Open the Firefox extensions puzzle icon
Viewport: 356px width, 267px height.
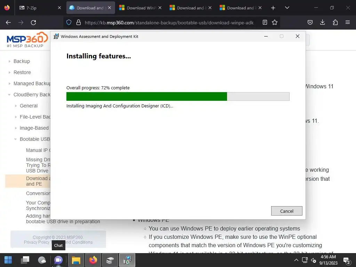coord(335,22)
